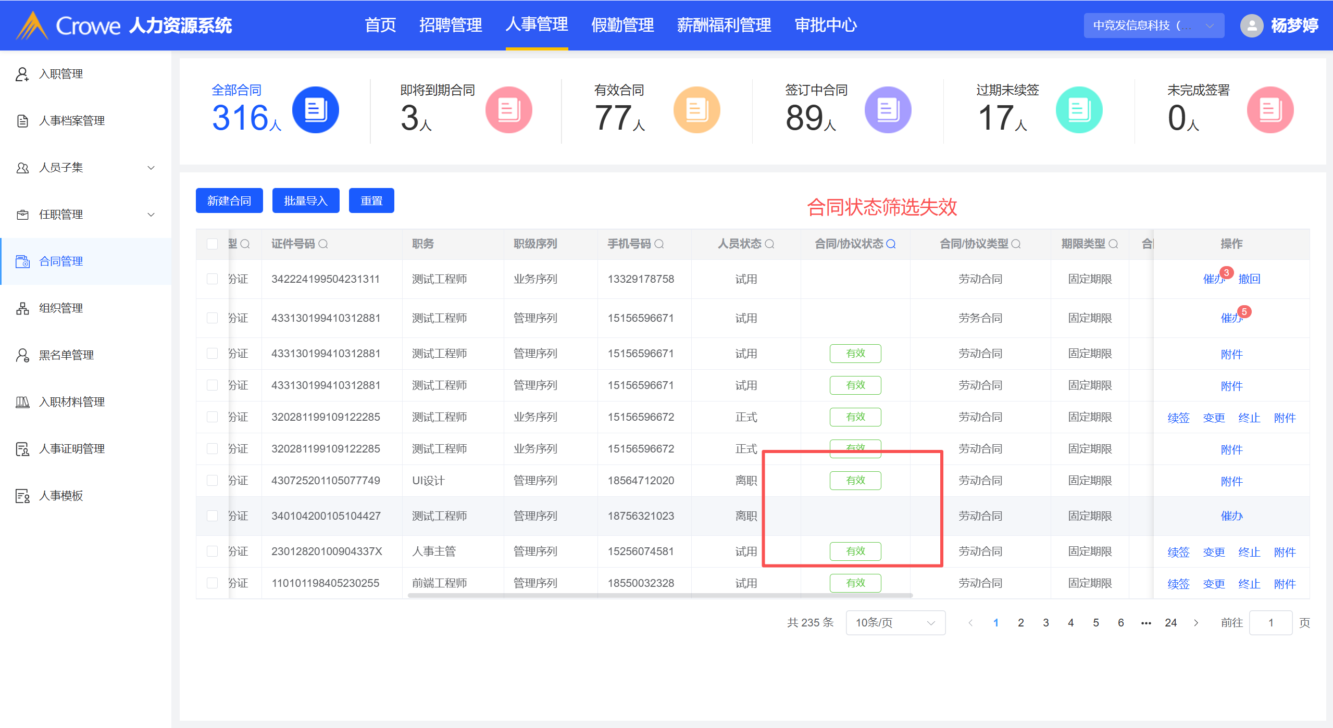Screen dimensions: 1333x728
Task: Check the row with ID 342224199504231311
Action: [212, 279]
